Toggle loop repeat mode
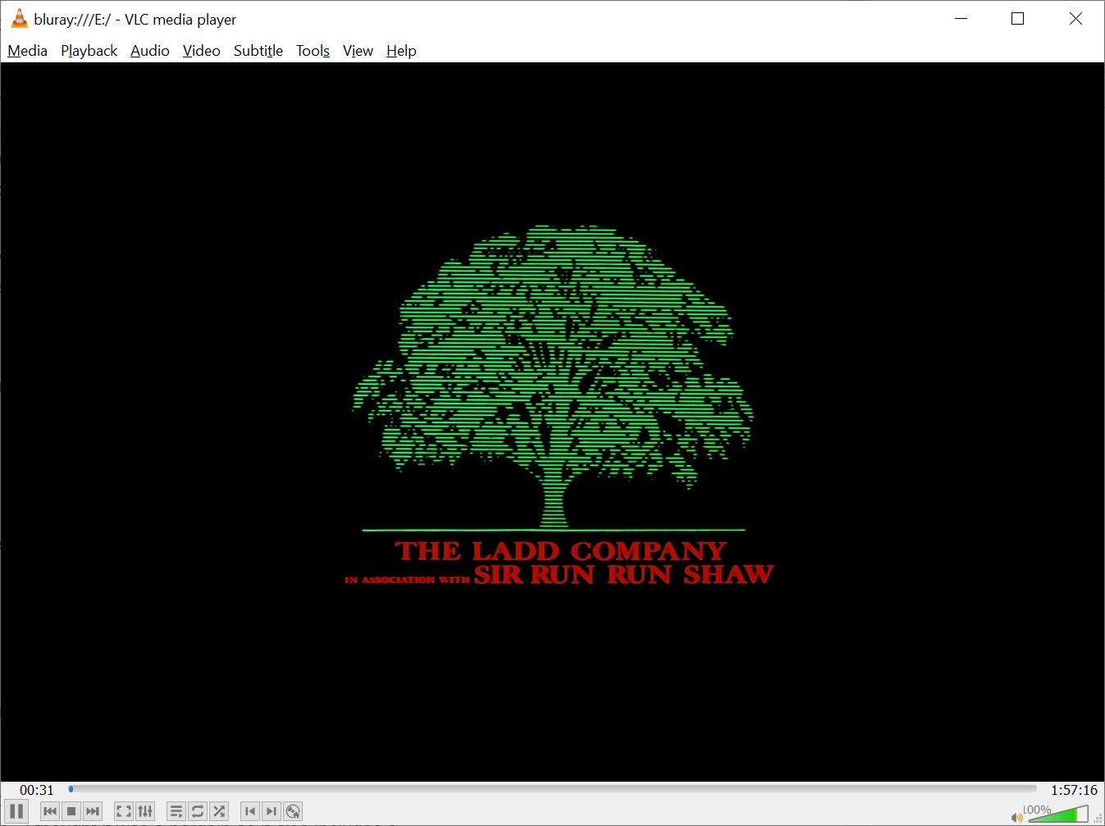This screenshot has height=826, width=1105. point(198,811)
